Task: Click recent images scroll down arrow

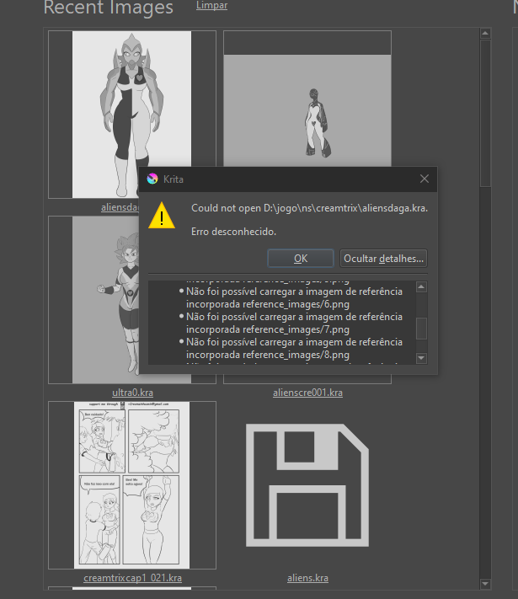Action: pos(485,584)
